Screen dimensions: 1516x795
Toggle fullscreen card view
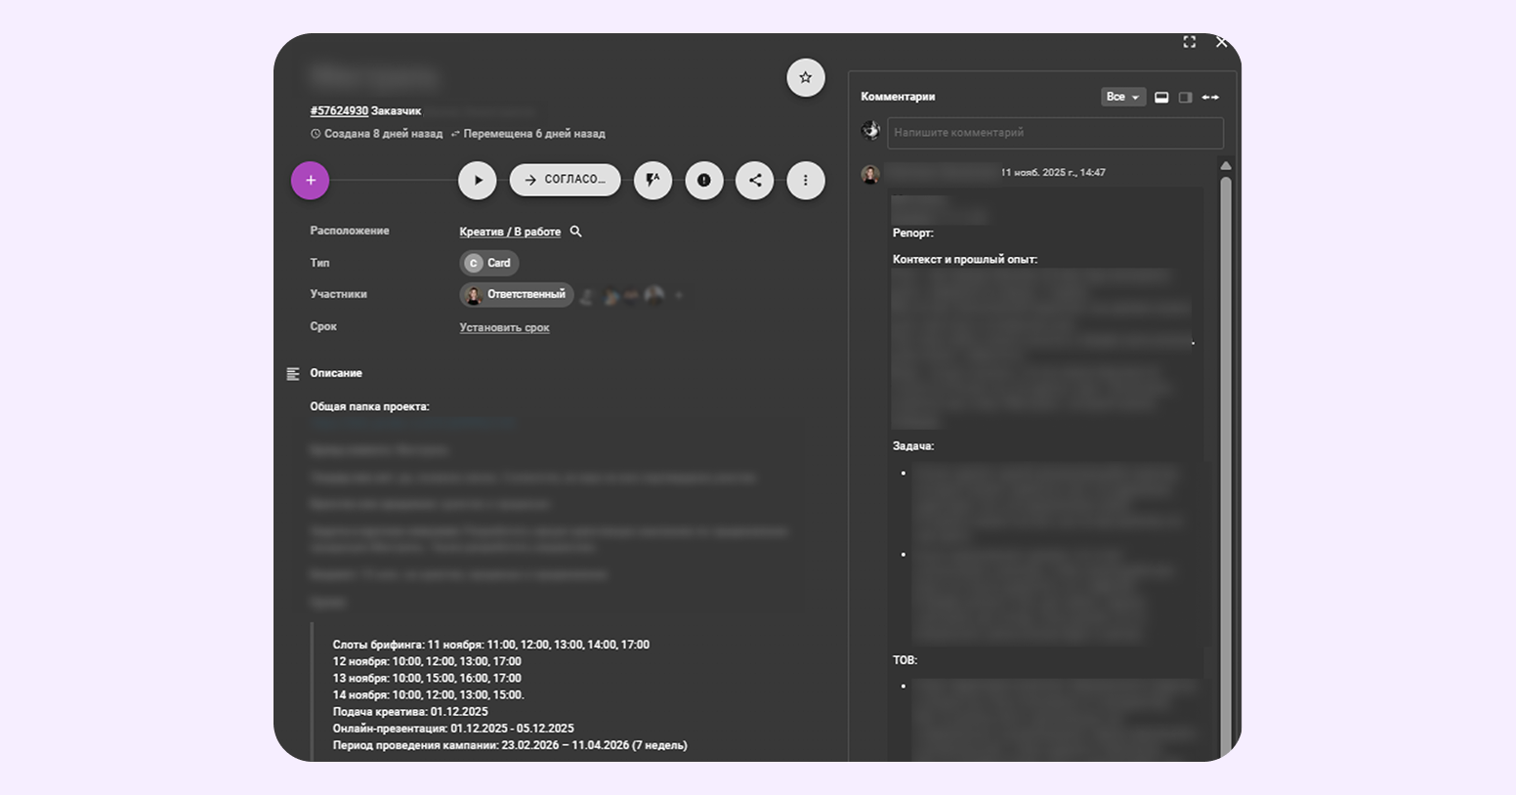1189,42
